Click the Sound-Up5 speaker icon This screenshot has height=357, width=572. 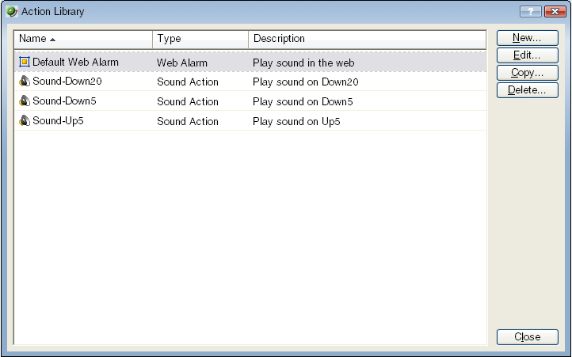(25, 120)
